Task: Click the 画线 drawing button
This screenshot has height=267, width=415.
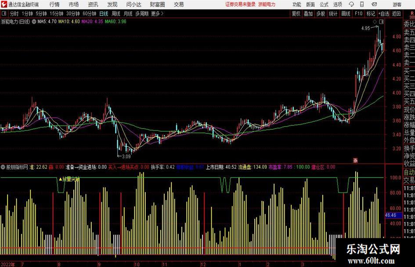Action: point(346,14)
